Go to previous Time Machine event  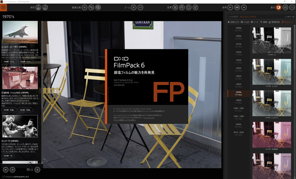pos(6,170)
